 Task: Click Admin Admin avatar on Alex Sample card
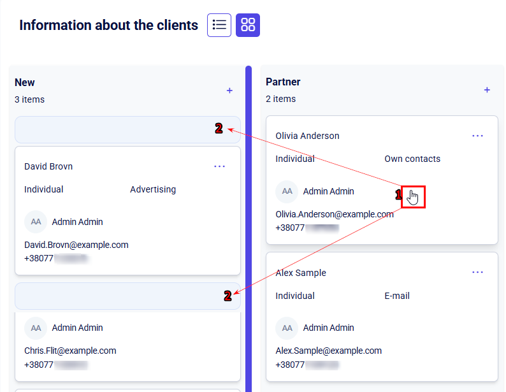point(287,328)
